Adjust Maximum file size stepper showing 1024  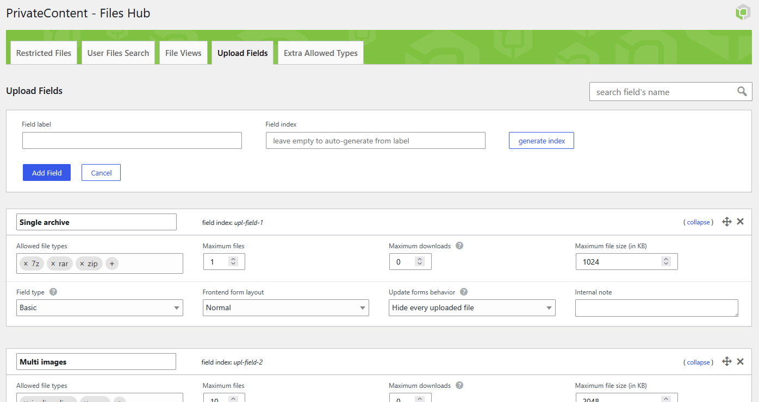(x=666, y=261)
